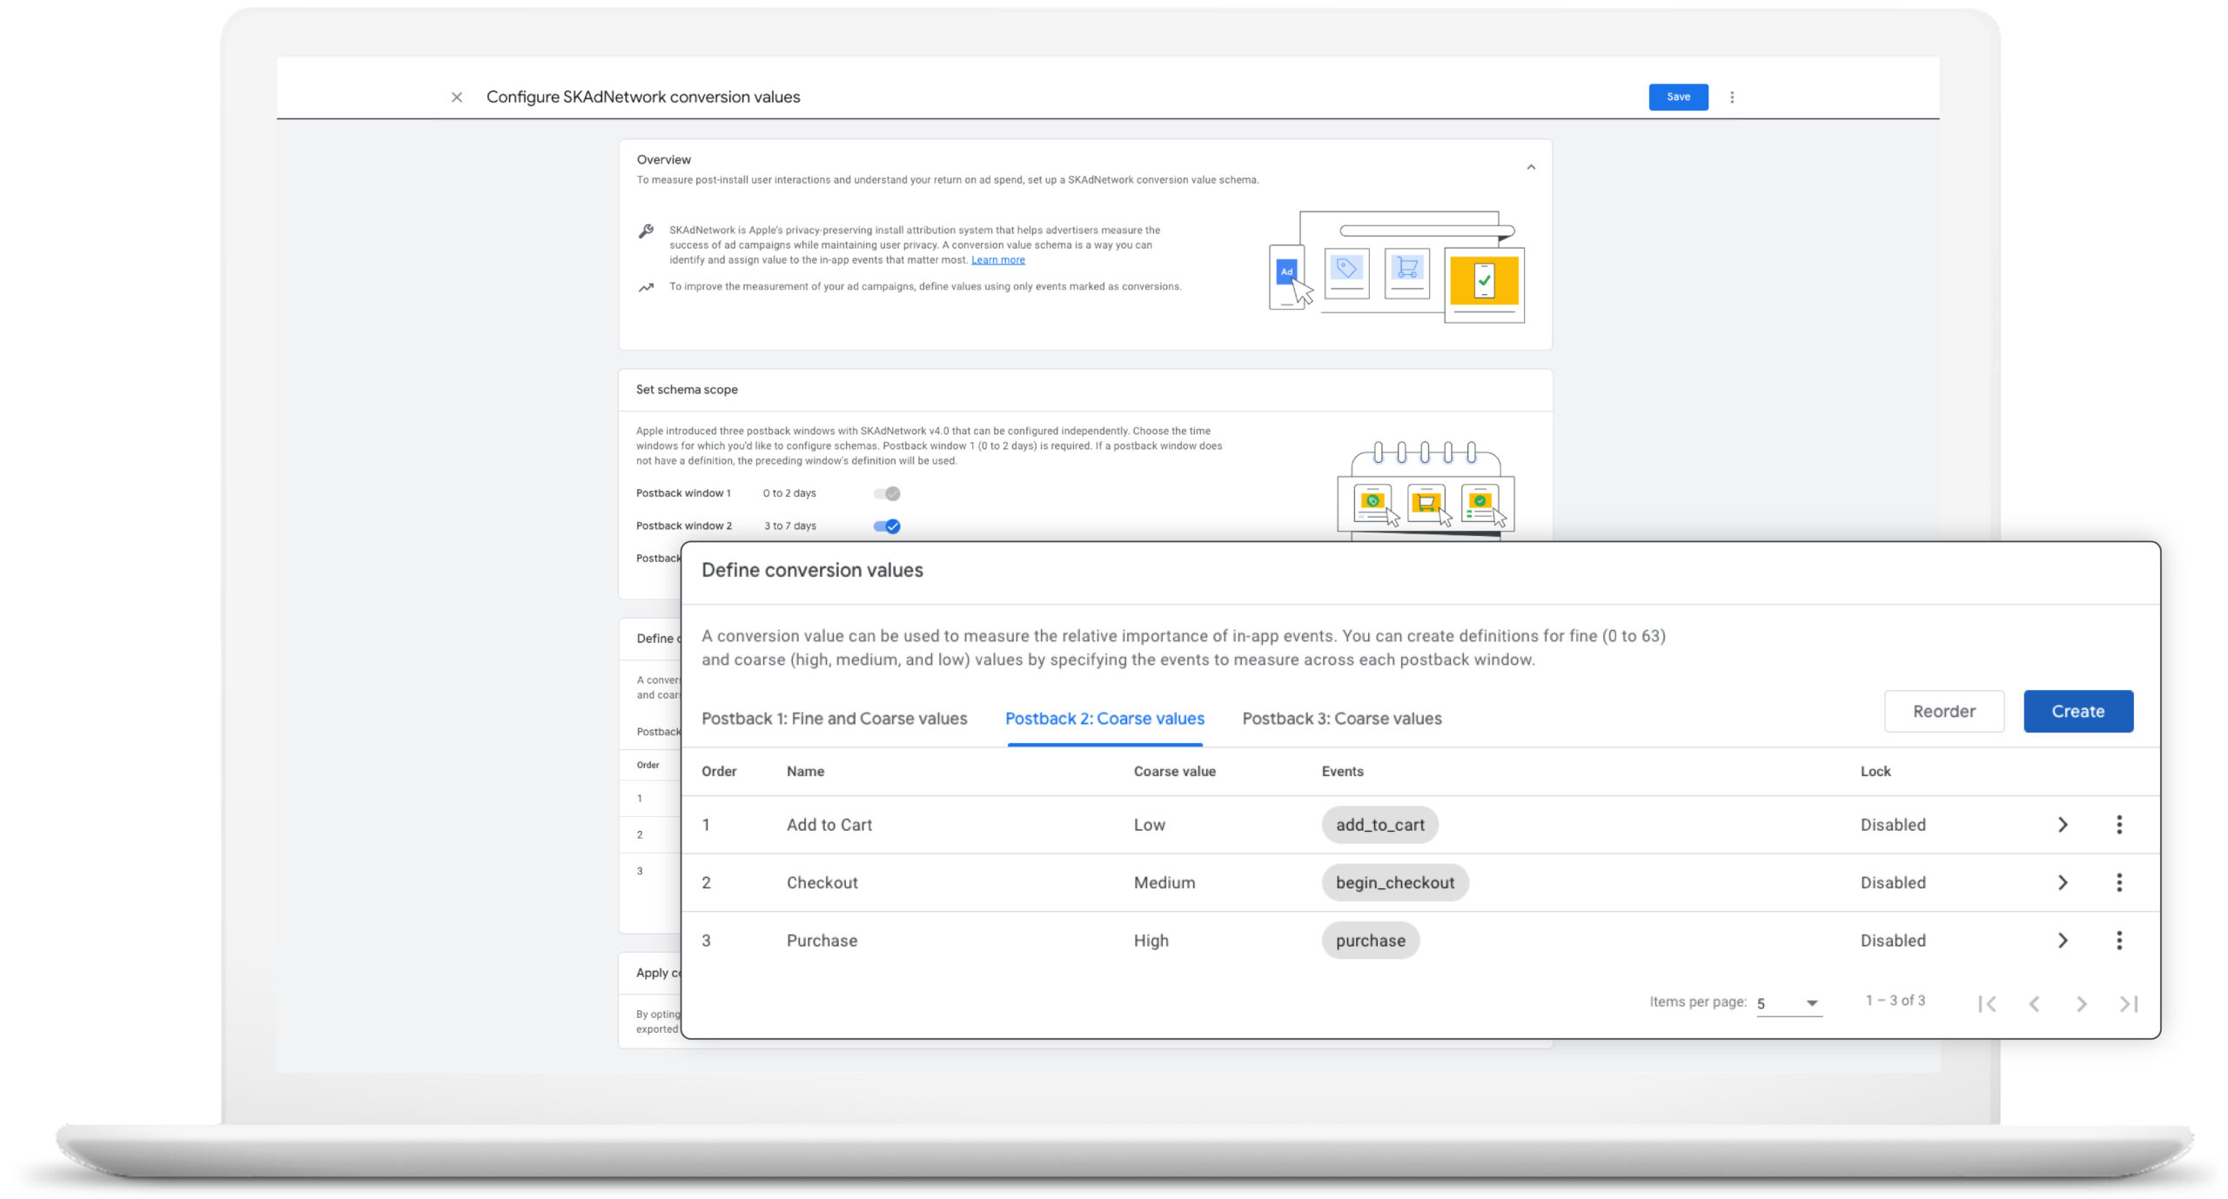The height and width of the screenshot is (1199, 2228).
Task: Go to the previous page of results
Action: pos(2034,1003)
